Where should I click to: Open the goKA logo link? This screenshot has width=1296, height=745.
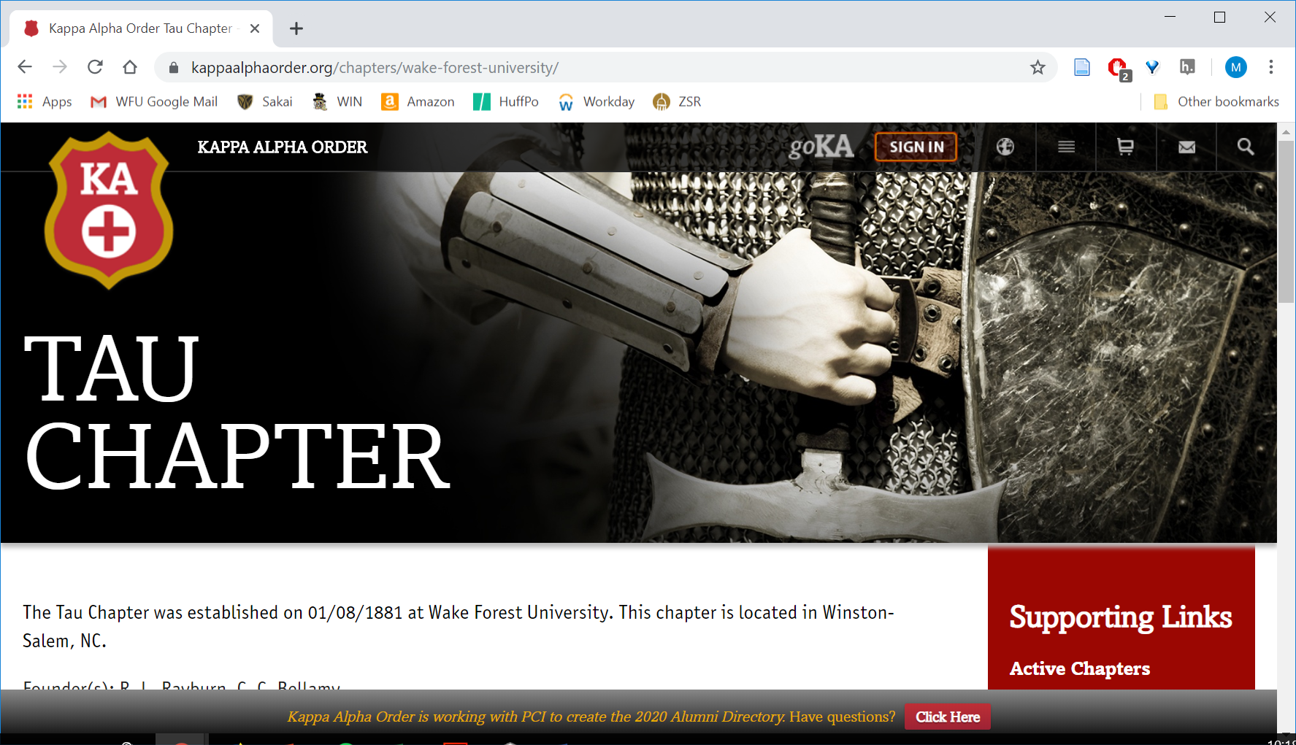tap(821, 147)
